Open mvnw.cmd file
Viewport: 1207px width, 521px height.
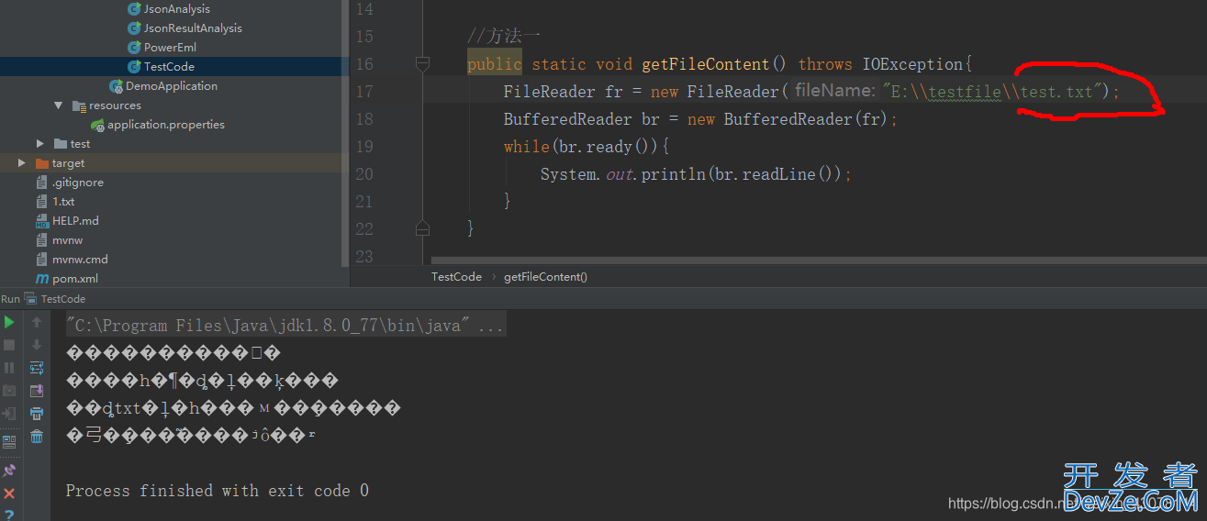point(80,260)
